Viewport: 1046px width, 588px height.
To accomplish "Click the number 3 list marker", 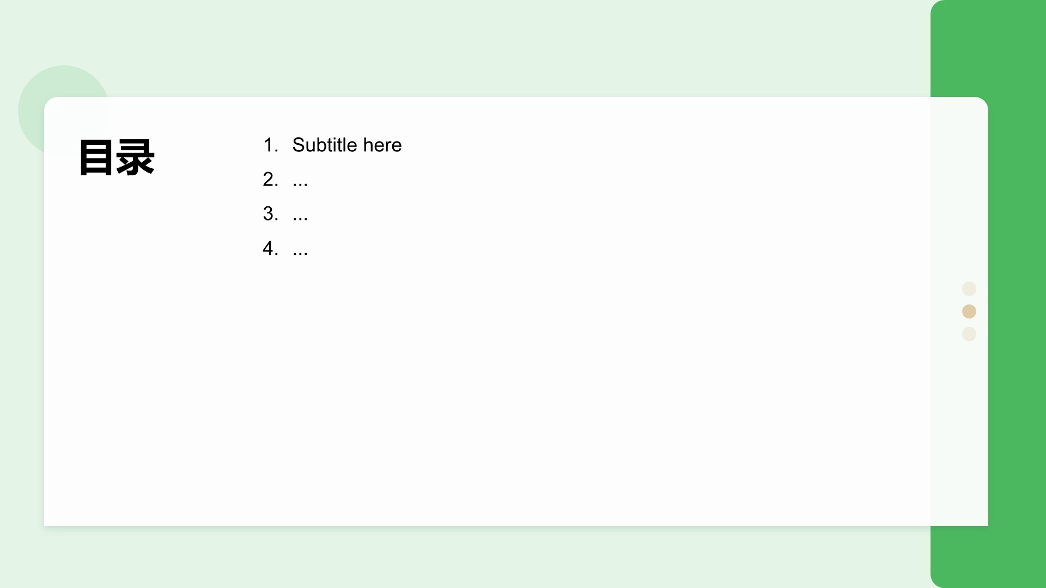I will click(x=270, y=214).
